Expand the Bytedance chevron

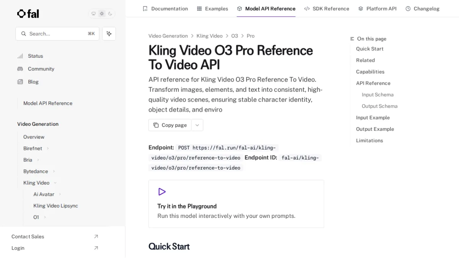54,171
